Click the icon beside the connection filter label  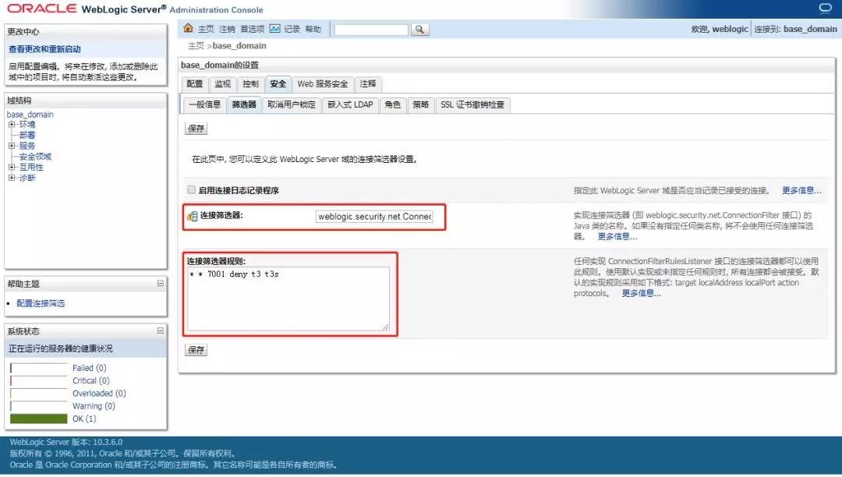pos(193,216)
